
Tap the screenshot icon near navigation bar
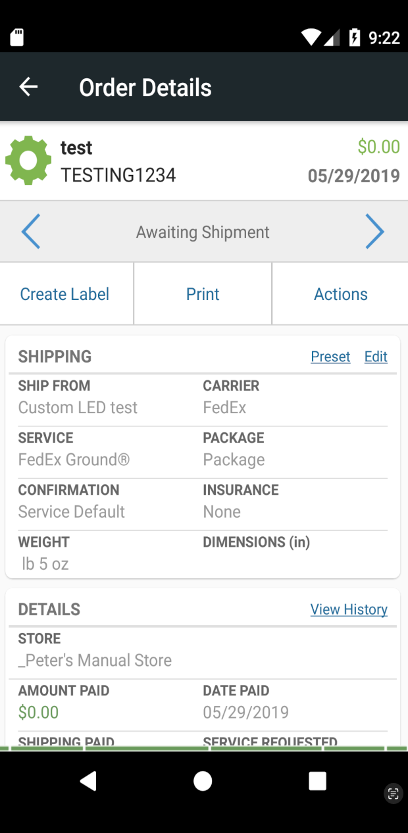(x=393, y=795)
